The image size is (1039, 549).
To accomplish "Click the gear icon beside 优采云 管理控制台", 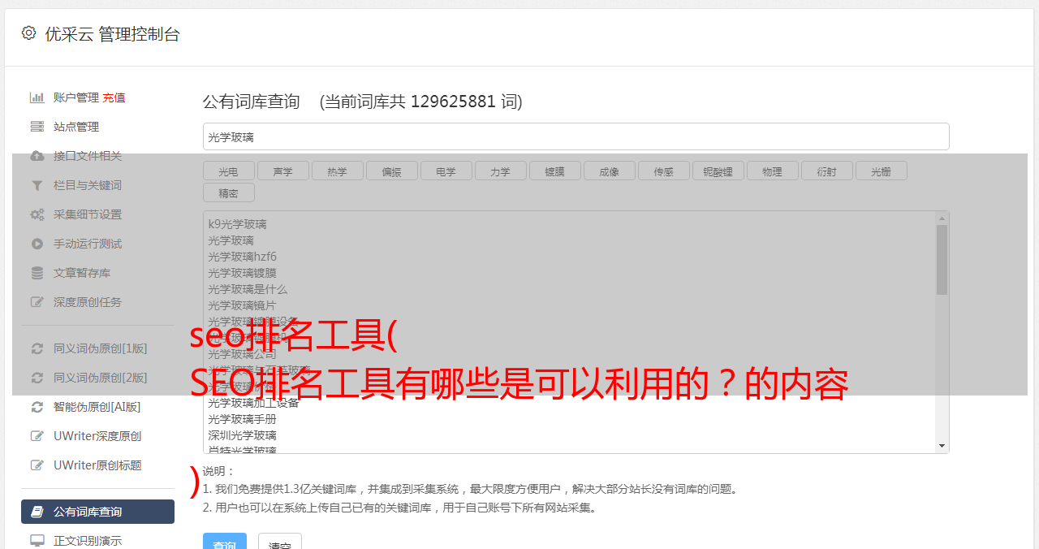I will click(x=29, y=33).
